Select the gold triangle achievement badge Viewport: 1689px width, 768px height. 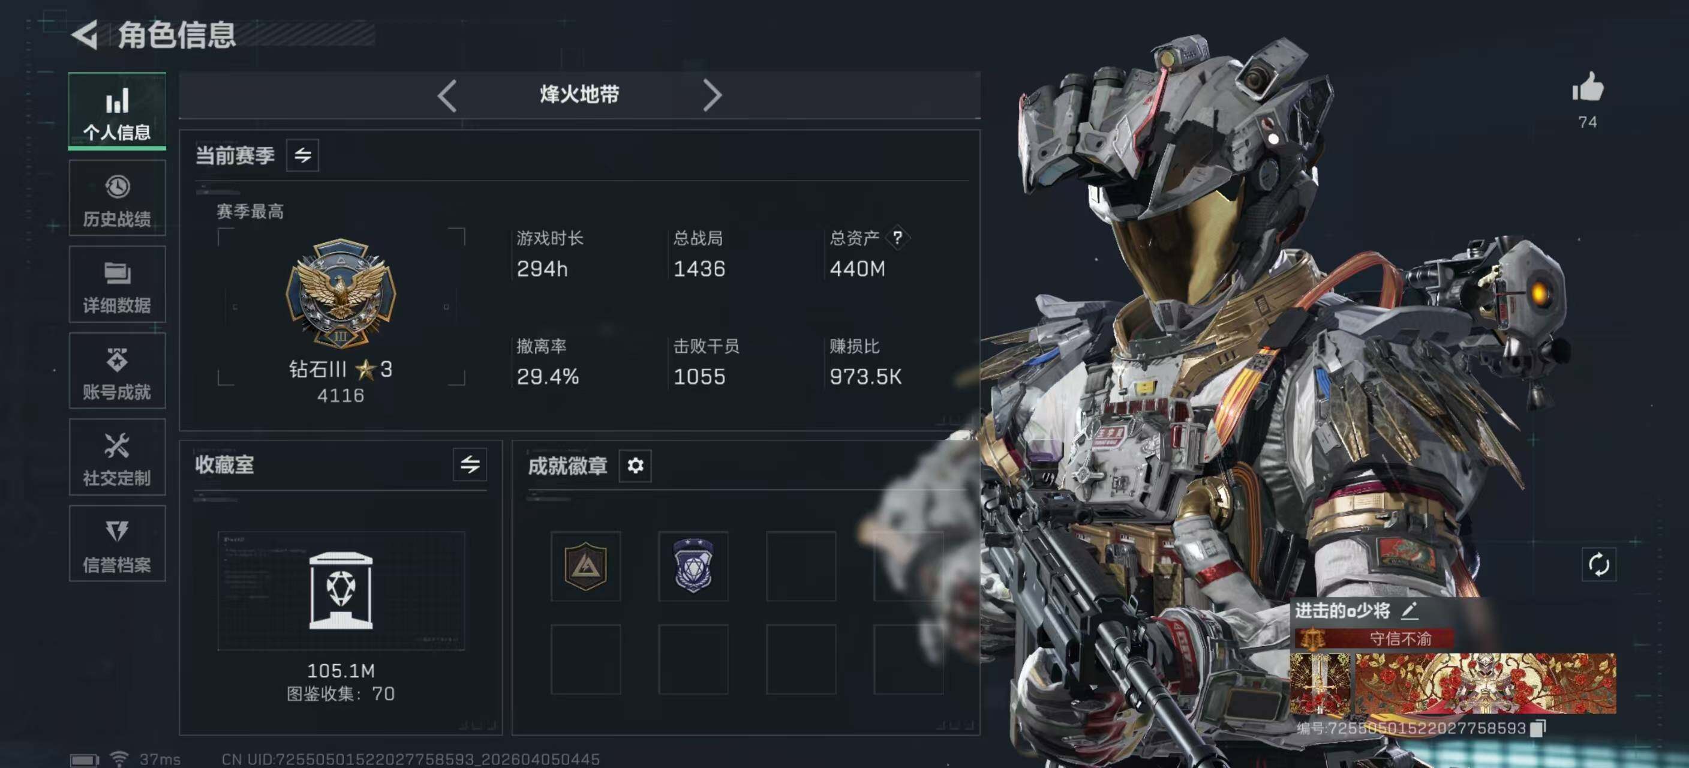(x=585, y=566)
